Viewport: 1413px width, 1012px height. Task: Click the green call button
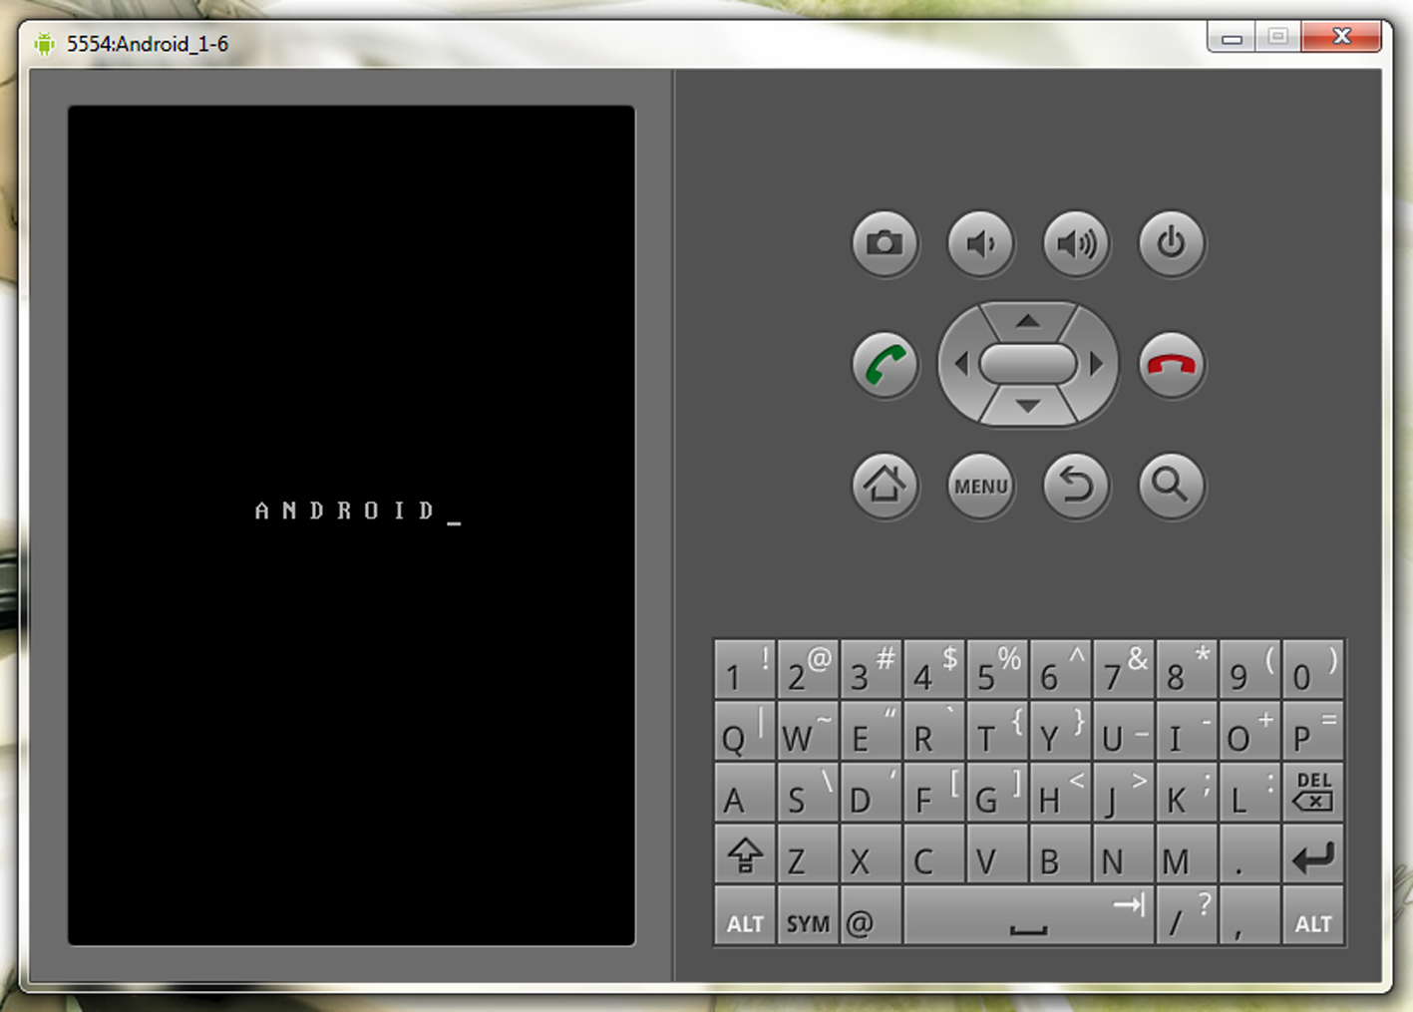(x=884, y=365)
